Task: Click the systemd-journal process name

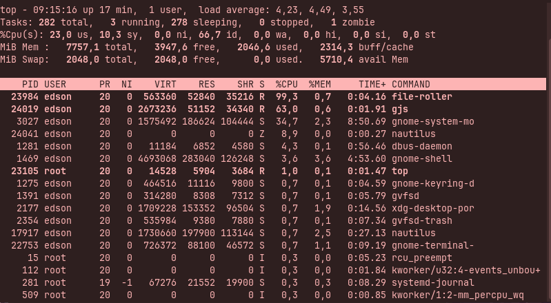Action: [x=433, y=282]
